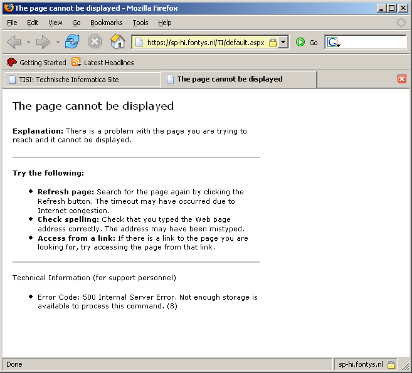The image size is (412, 373).
Task: Open the View menu
Action: tap(55, 23)
